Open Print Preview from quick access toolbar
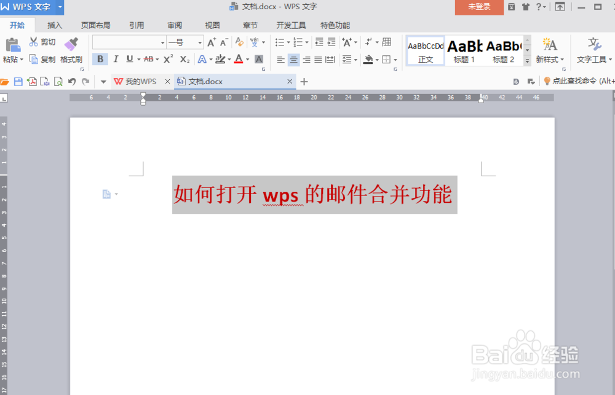 coord(58,82)
